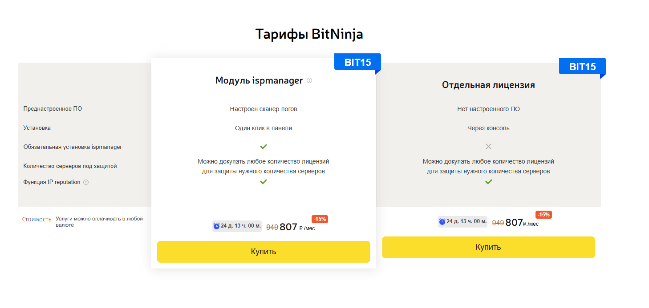
Task: Click the BIT15 badge on Отдельная лицензия card
Action: tap(582, 67)
